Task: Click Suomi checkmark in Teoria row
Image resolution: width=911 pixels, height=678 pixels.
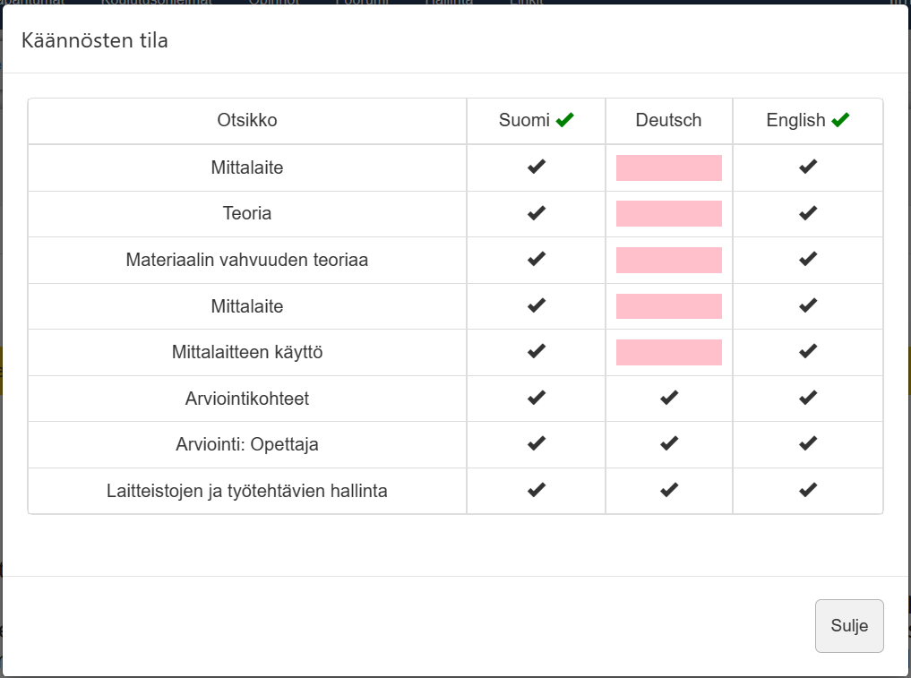Action: [x=537, y=213]
